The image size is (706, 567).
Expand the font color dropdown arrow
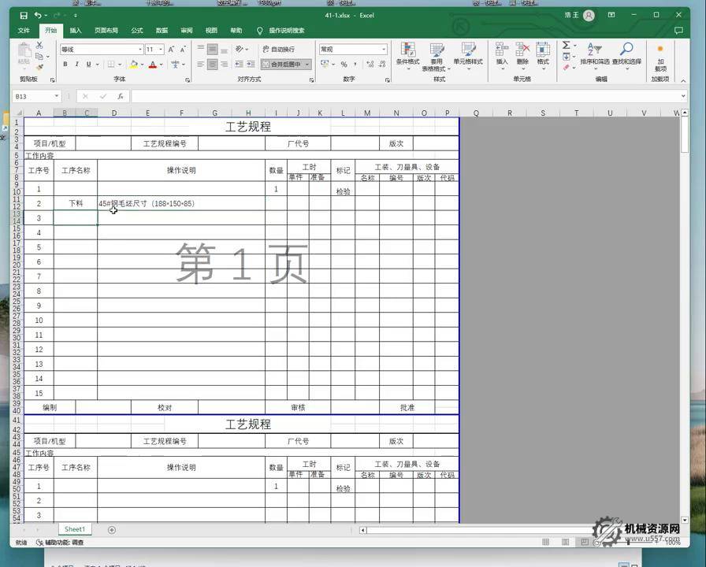[161, 64]
